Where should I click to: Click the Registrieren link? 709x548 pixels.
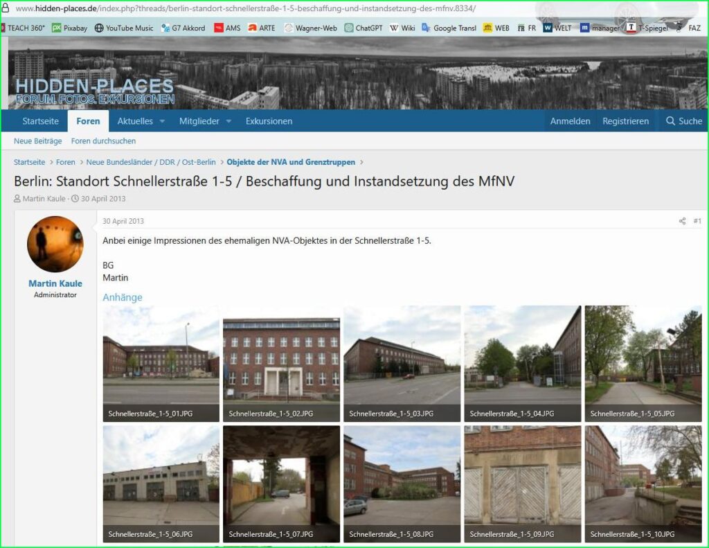coord(625,121)
